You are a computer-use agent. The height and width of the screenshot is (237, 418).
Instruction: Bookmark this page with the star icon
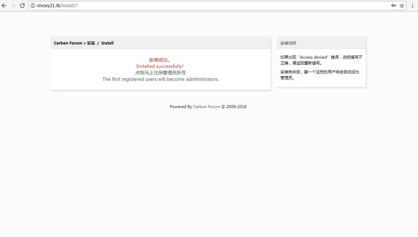(402, 6)
